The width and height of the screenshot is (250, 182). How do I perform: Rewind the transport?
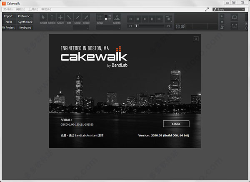[131, 19]
